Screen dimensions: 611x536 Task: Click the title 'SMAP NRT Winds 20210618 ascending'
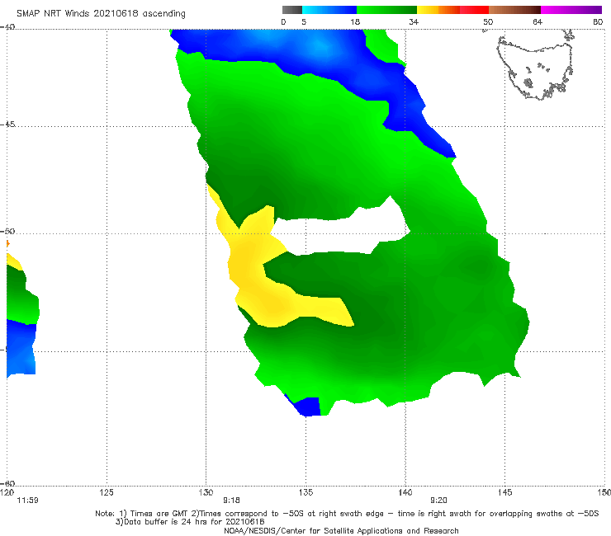pyautogui.click(x=101, y=13)
